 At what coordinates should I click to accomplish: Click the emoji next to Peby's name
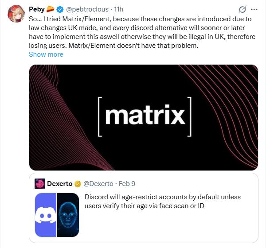pos(51,9)
